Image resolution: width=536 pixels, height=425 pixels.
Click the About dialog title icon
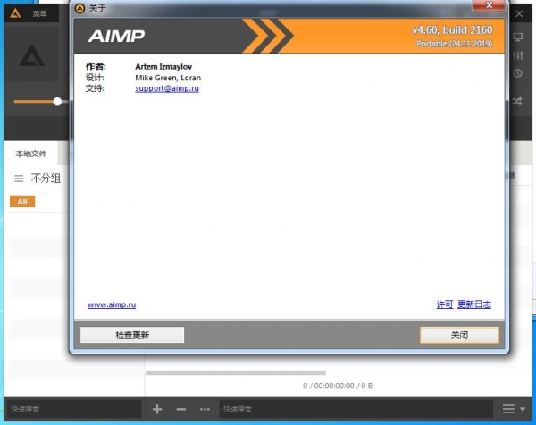point(80,8)
